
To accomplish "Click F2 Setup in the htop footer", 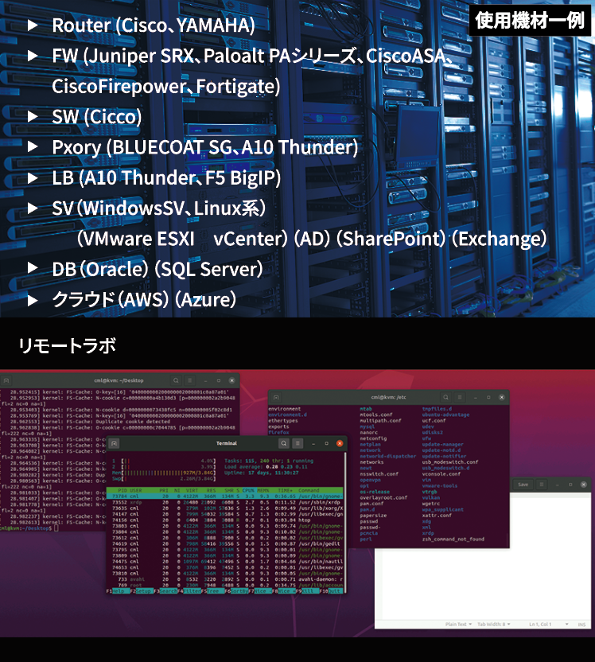I will pos(142,591).
